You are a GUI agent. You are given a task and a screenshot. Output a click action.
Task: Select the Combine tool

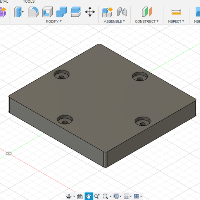(62, 12)
